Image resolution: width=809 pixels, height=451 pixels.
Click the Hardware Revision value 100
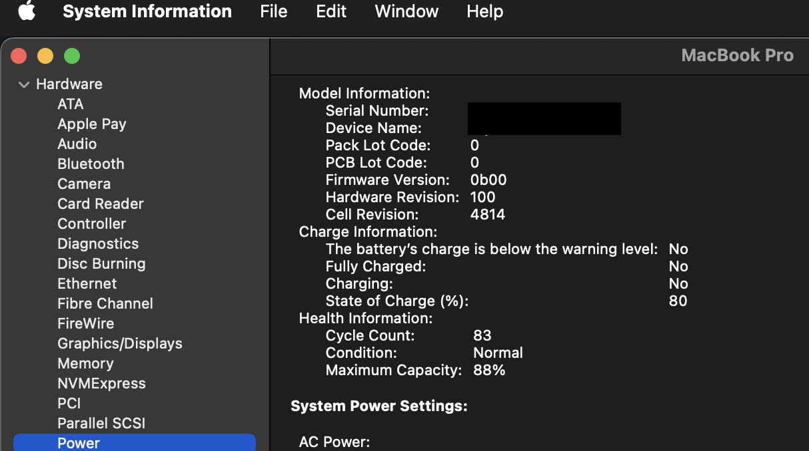(x=483, y=198)
